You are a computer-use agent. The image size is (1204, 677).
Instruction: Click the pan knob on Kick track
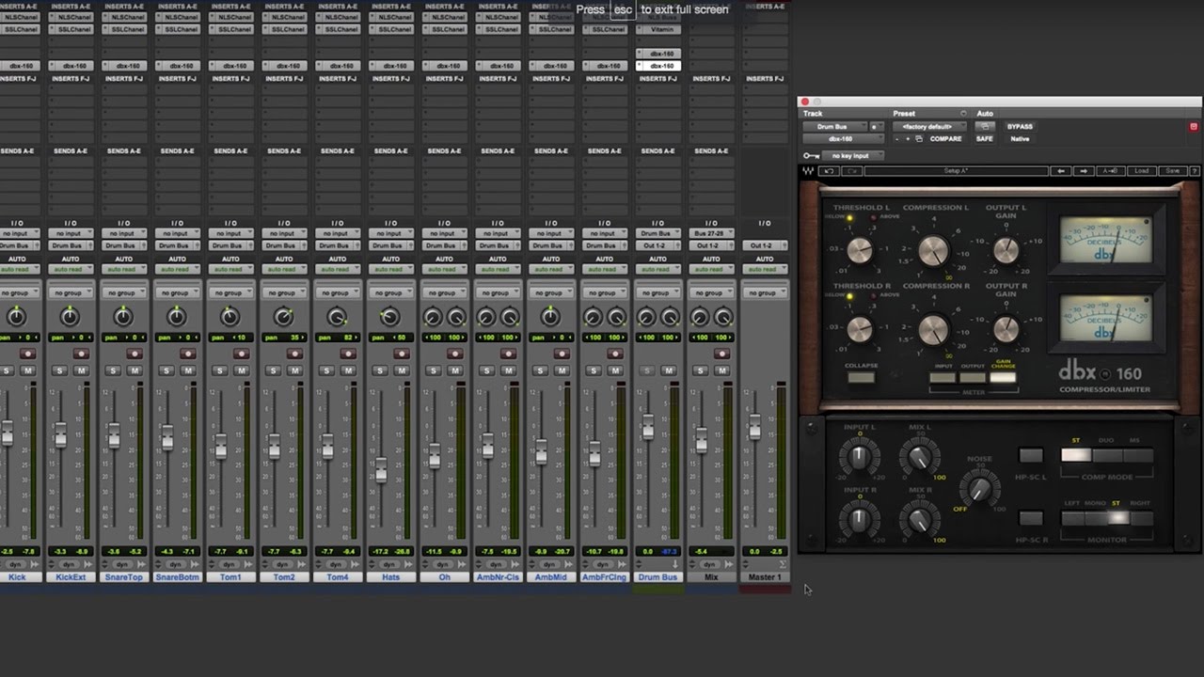[x=16, y=318]
